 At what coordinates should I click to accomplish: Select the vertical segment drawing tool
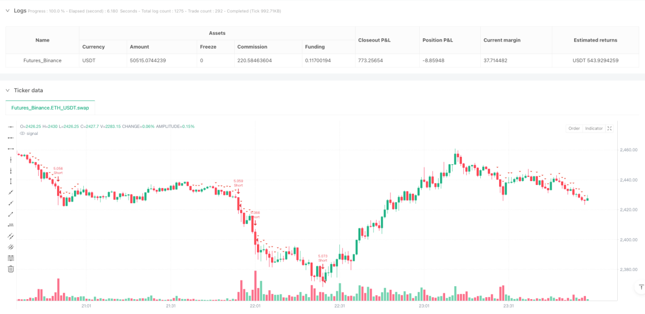click(11, 181)
